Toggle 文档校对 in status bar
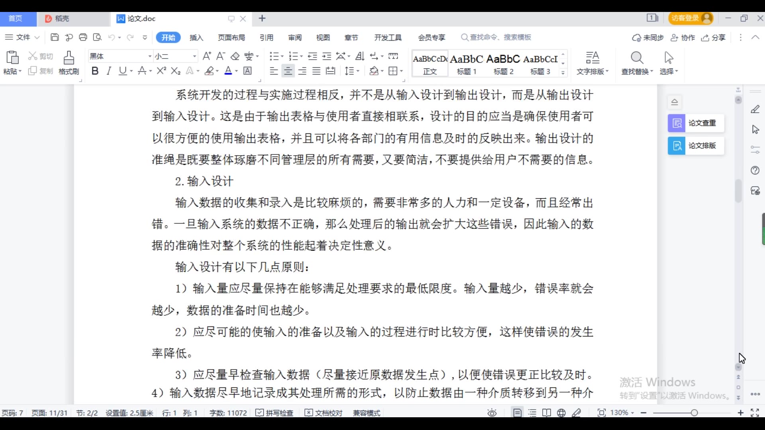This screenshot has width=765, height=430. (324, 413)
